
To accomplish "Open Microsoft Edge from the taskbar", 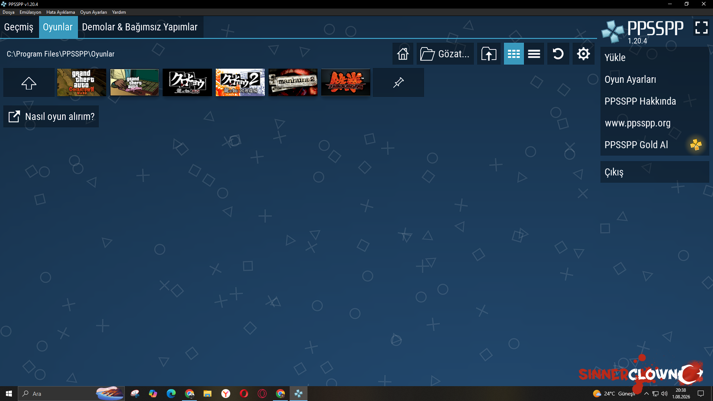I will coord(171,394).
